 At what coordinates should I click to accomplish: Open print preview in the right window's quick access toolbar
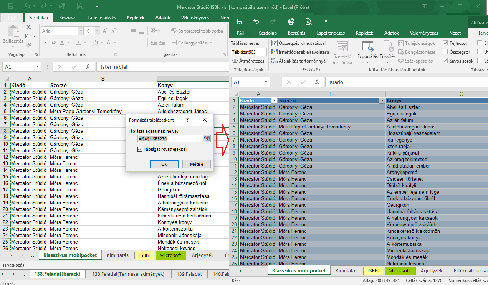click(308, 21)
